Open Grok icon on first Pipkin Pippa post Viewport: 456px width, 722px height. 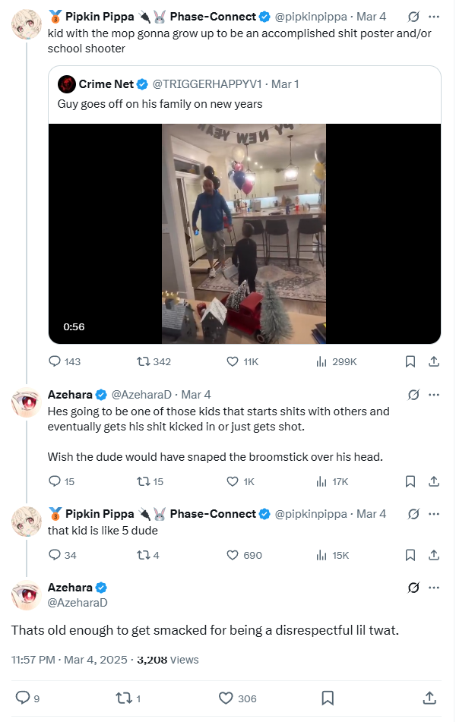[413, 17]
